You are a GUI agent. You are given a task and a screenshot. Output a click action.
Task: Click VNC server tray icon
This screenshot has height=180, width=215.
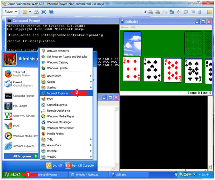click(x=185, y=175)
